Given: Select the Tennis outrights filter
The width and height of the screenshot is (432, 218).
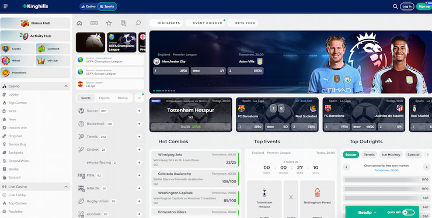Looking at the screenshot, I should coord(369,155).
